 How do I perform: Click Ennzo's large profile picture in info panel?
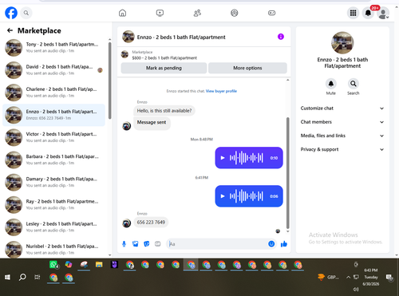click(342, 42)
